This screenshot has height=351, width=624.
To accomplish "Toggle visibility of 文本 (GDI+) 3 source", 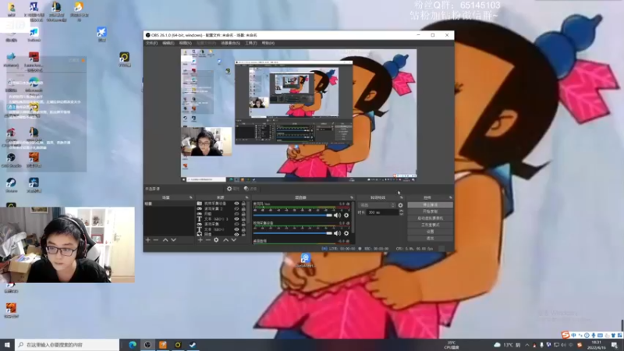I will (236, 219).
